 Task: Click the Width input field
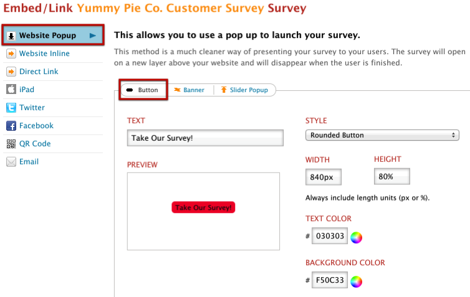(323, 177)
